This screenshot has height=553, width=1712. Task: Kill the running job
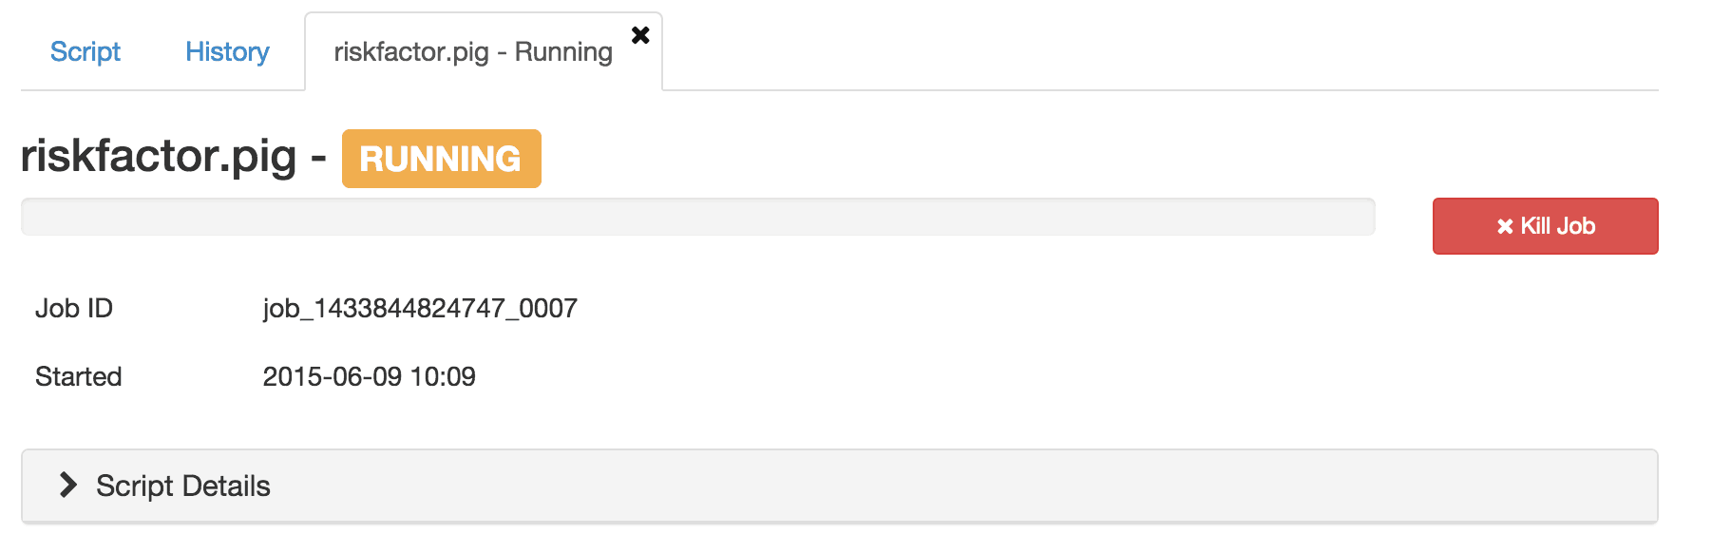1545,226
